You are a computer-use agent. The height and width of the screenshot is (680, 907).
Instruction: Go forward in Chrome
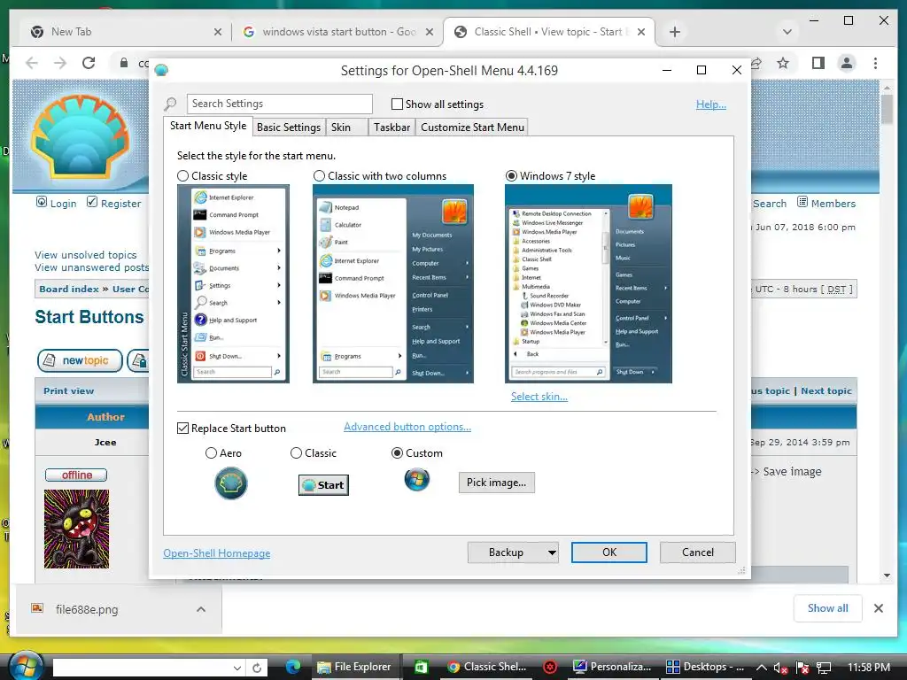pos(60,63)
